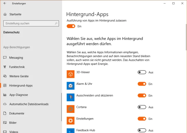Turn on Cortana background toggle
Screen dimensions: 187x133
[x=142, y=107]
